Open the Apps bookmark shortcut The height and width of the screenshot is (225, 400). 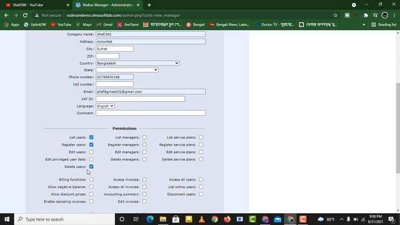[12, 24]
